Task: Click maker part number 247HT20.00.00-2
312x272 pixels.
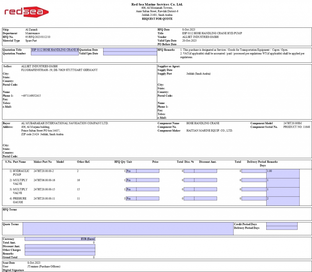Action: (x=44, y=171)
